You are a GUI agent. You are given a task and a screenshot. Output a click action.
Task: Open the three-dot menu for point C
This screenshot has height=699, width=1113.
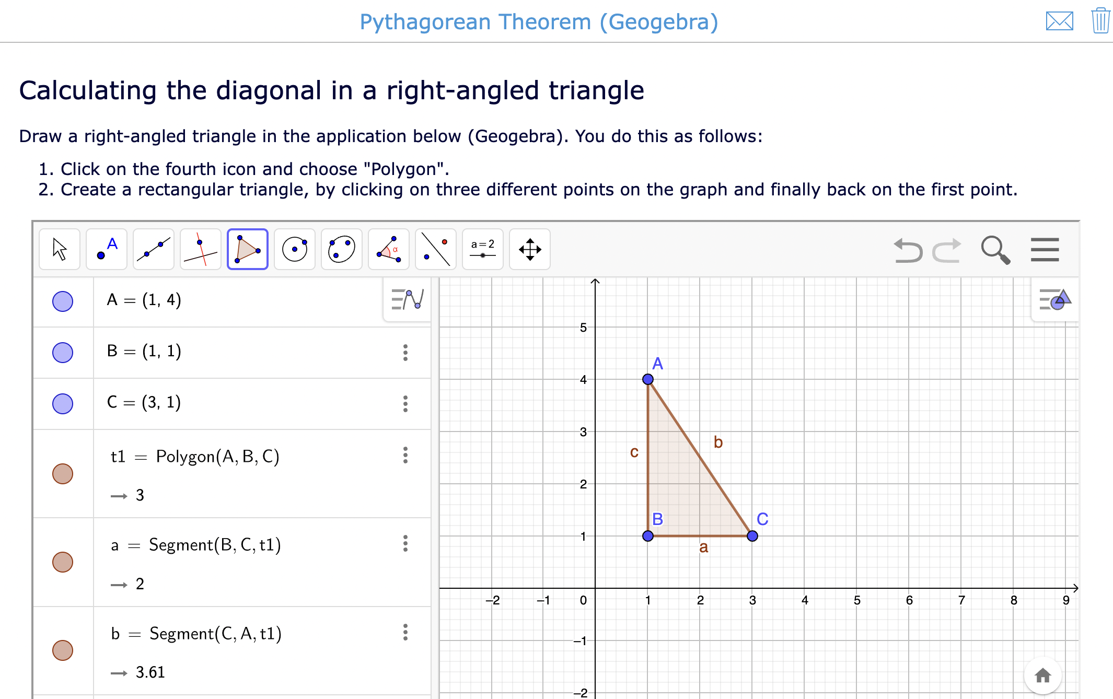point(405,403)
